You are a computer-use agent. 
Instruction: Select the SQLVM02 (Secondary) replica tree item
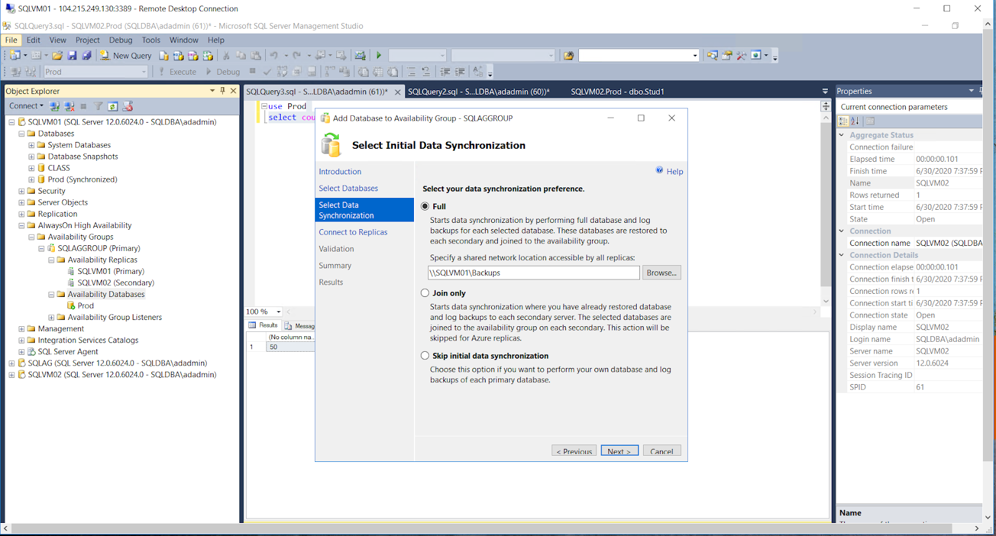(116, 283)
